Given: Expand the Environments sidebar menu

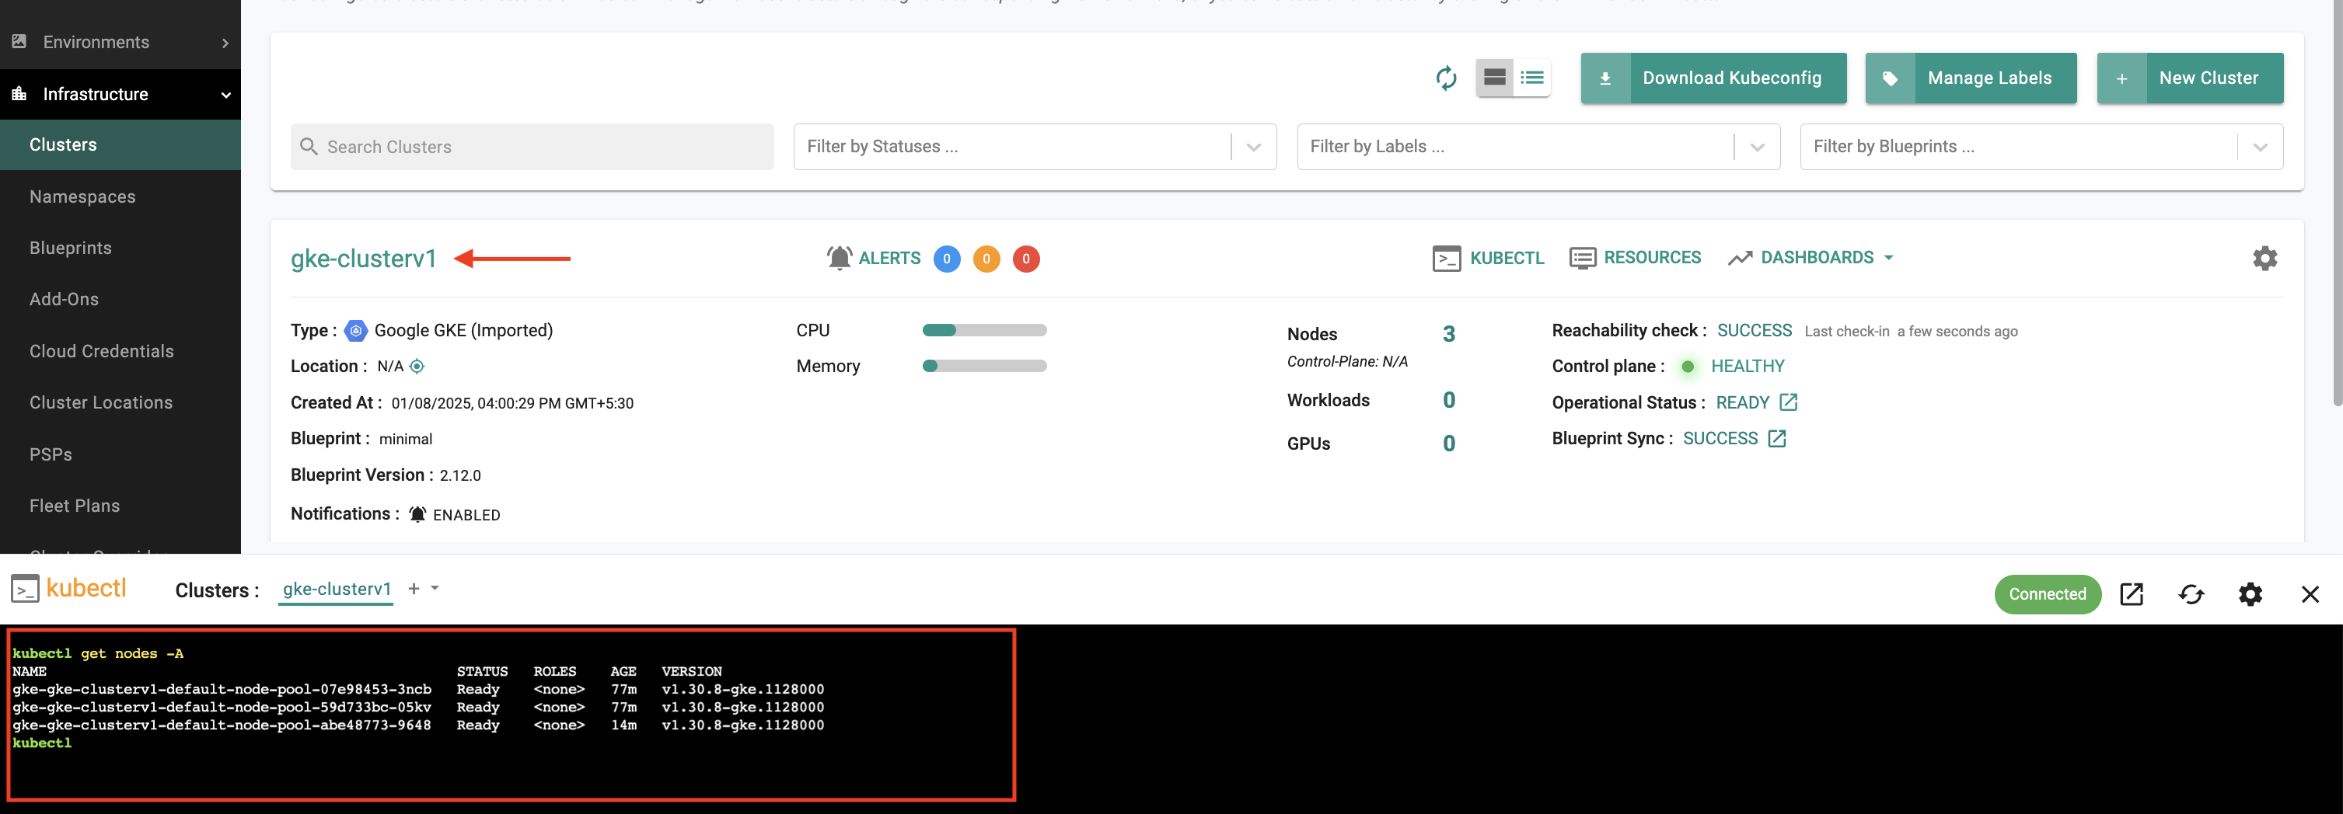Looking at the screenshot, I should coord(120,42).
